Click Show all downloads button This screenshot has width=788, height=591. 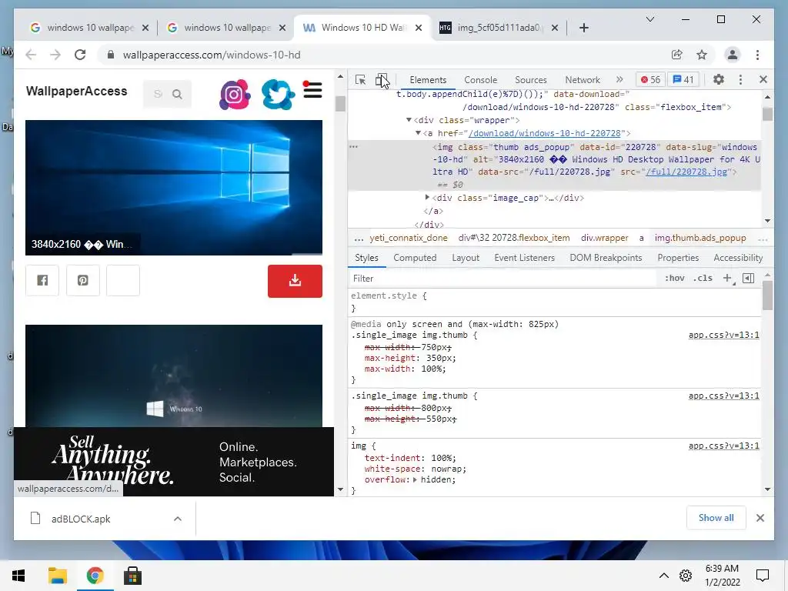click(x=716, y=518)
